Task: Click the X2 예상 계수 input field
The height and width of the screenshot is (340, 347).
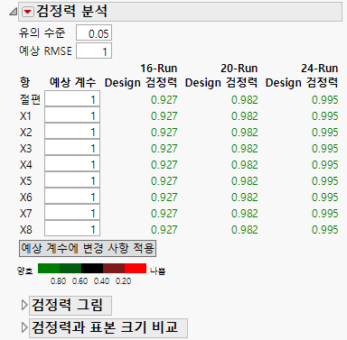Action: click(x=72, y=132)
